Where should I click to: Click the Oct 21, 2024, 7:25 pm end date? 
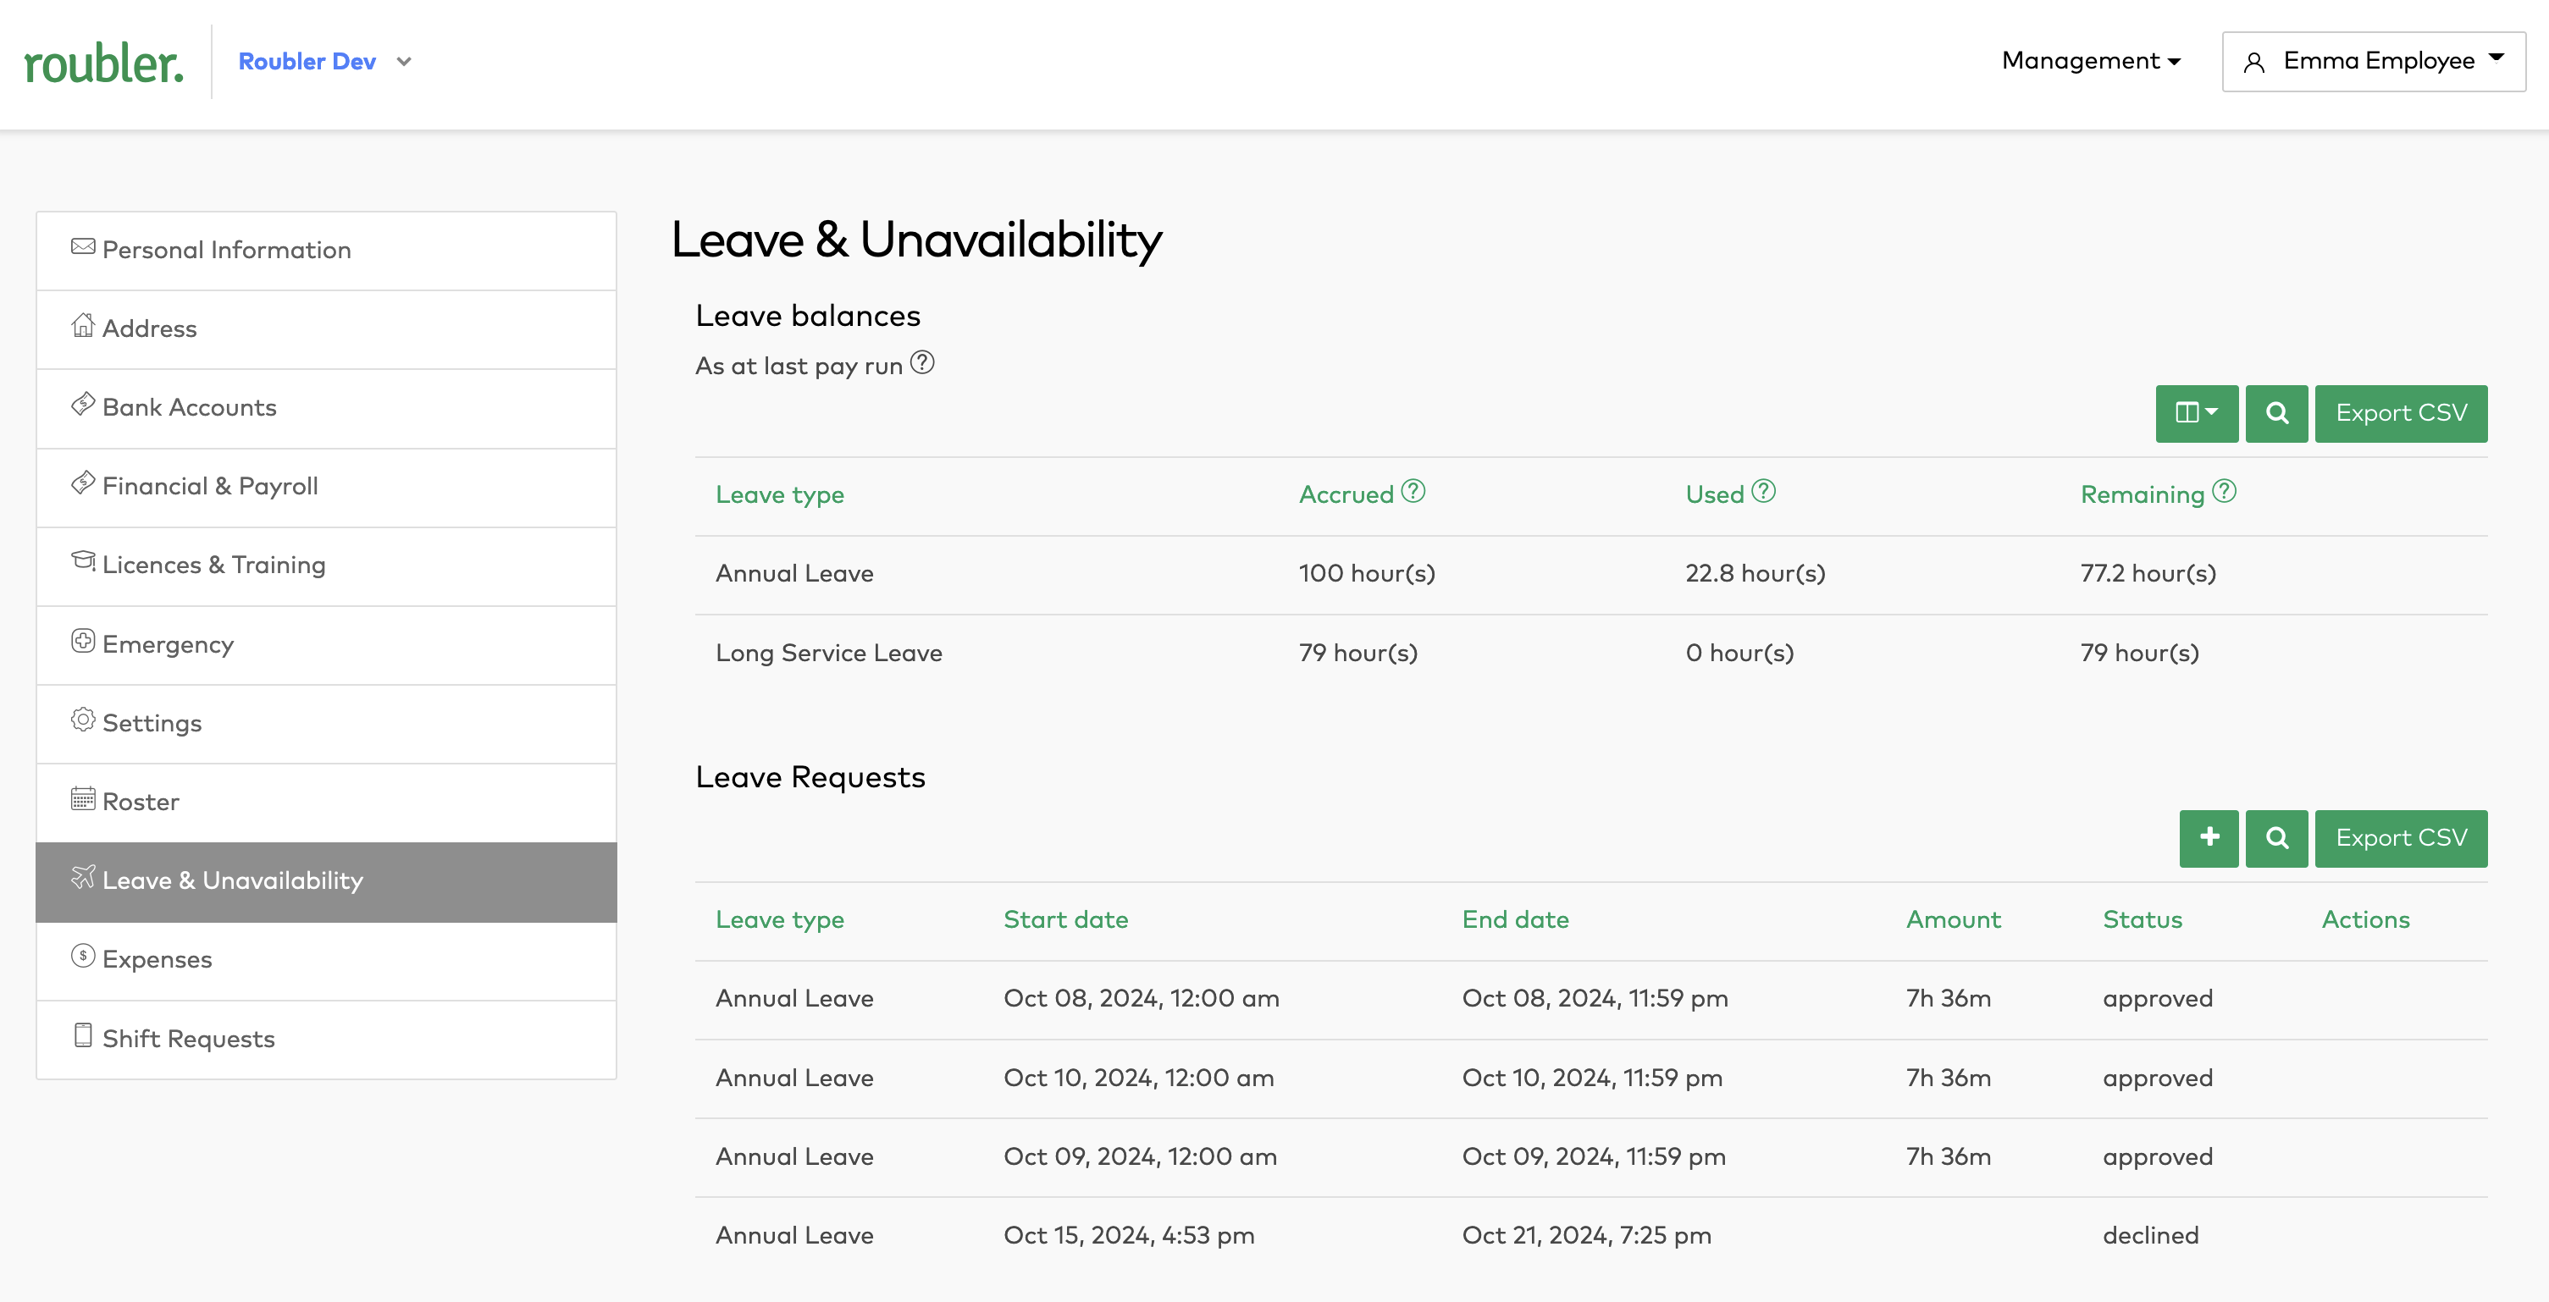pos(1586,1236)
